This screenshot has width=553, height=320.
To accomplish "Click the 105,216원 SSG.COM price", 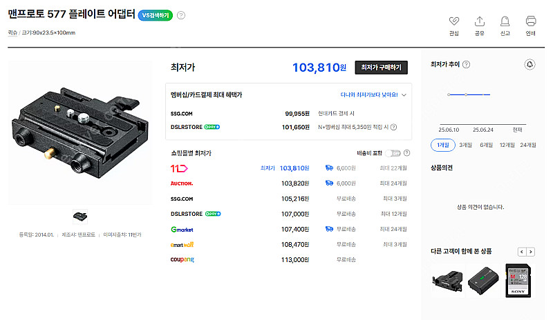I will (295, 199).
